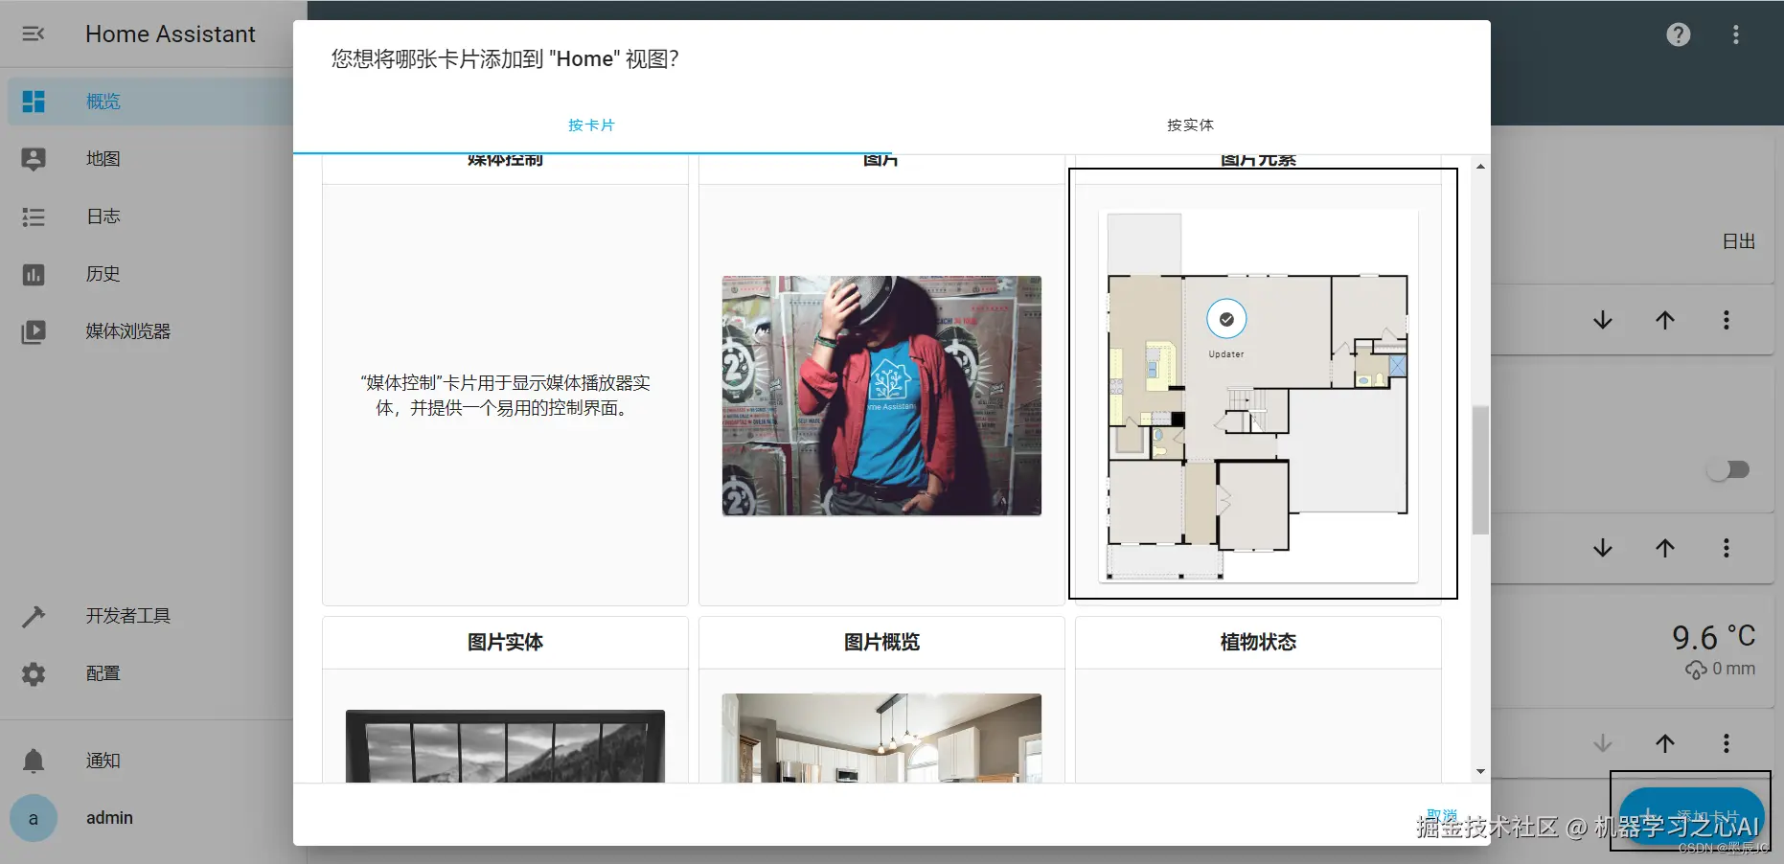This screenshot has height=864, width=1784.
Task: Select the 图片实体 mountain picture thumbnail
Action: (x=505, y=746)
